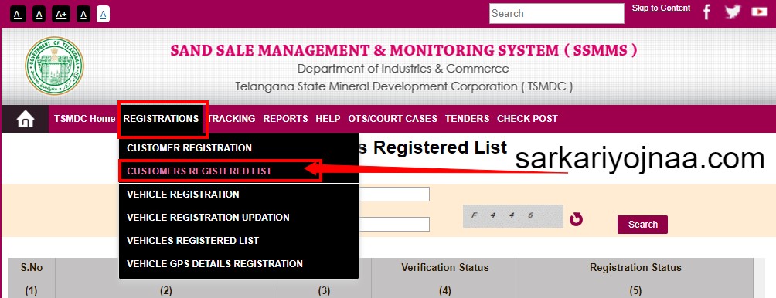
Task: Apply dark contrast theme A button
Action: tap(83, 15)
